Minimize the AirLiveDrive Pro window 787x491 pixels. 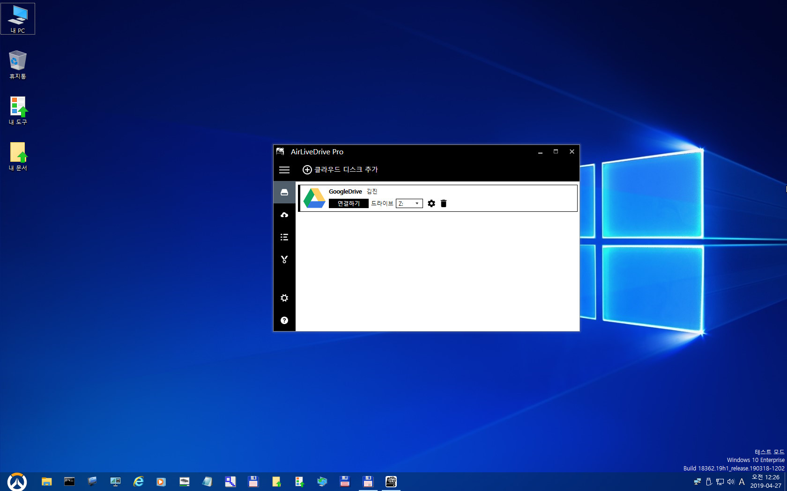pyautogui.click(x=540, y=152)
